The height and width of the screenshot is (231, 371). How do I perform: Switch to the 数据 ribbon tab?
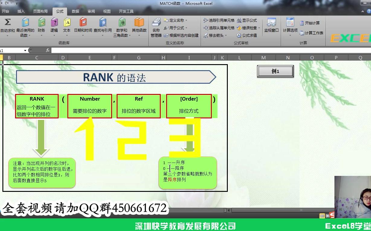[75, 11]
